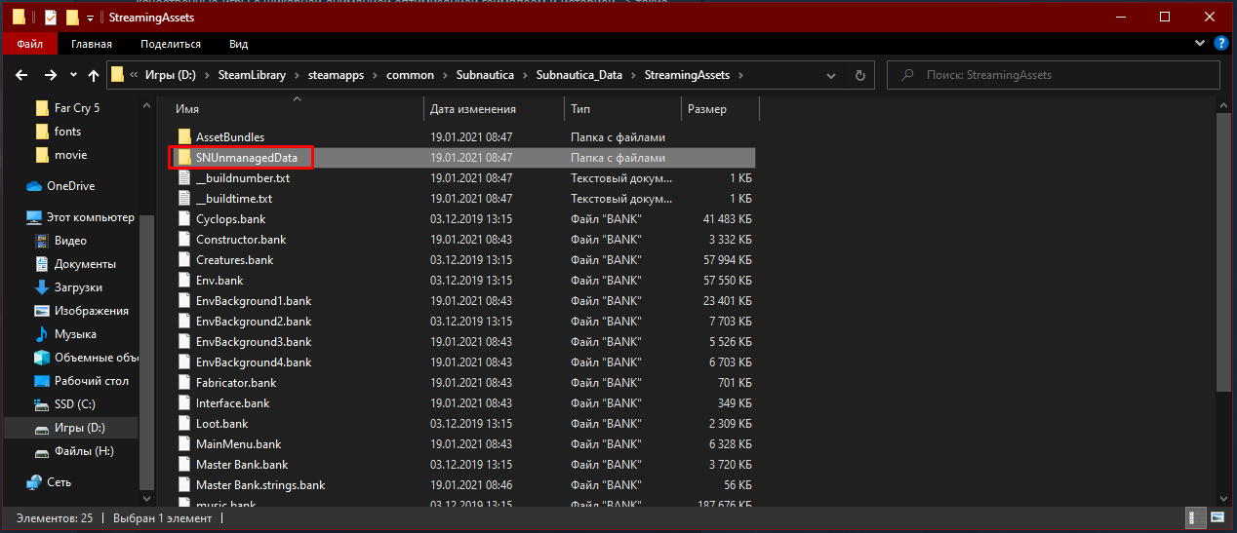The height and width of the screenshot is (533, 1237).
Task: Click the common breadcrumb
Action: coord(410,75)
